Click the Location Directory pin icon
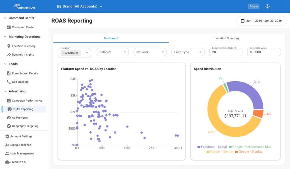The height and width of the screenshot is (169, 290). click(x=9, y=46)
